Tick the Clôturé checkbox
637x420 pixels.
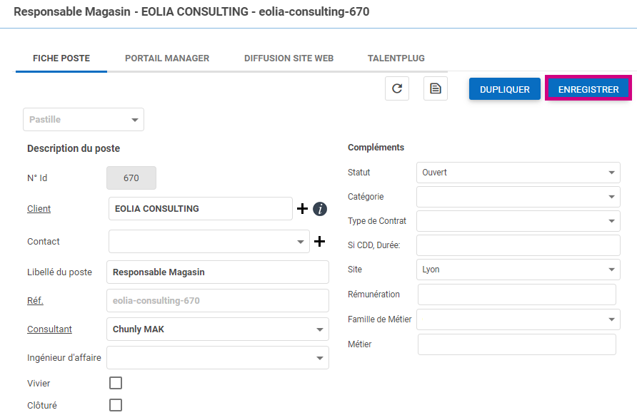116,405
